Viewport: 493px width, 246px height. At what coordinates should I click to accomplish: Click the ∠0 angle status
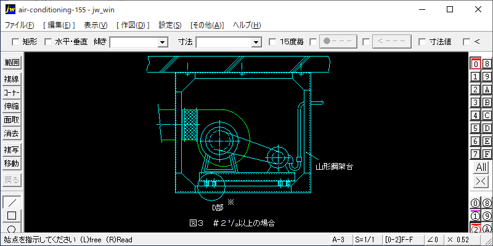tap(434, 240)
